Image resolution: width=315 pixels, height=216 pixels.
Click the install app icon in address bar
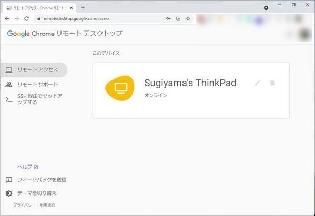(178, 19)
